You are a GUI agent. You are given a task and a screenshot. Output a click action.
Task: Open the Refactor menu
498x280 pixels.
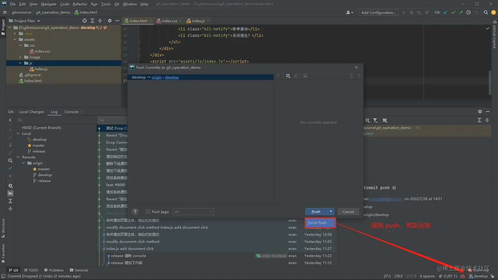[x=80, y=4]
